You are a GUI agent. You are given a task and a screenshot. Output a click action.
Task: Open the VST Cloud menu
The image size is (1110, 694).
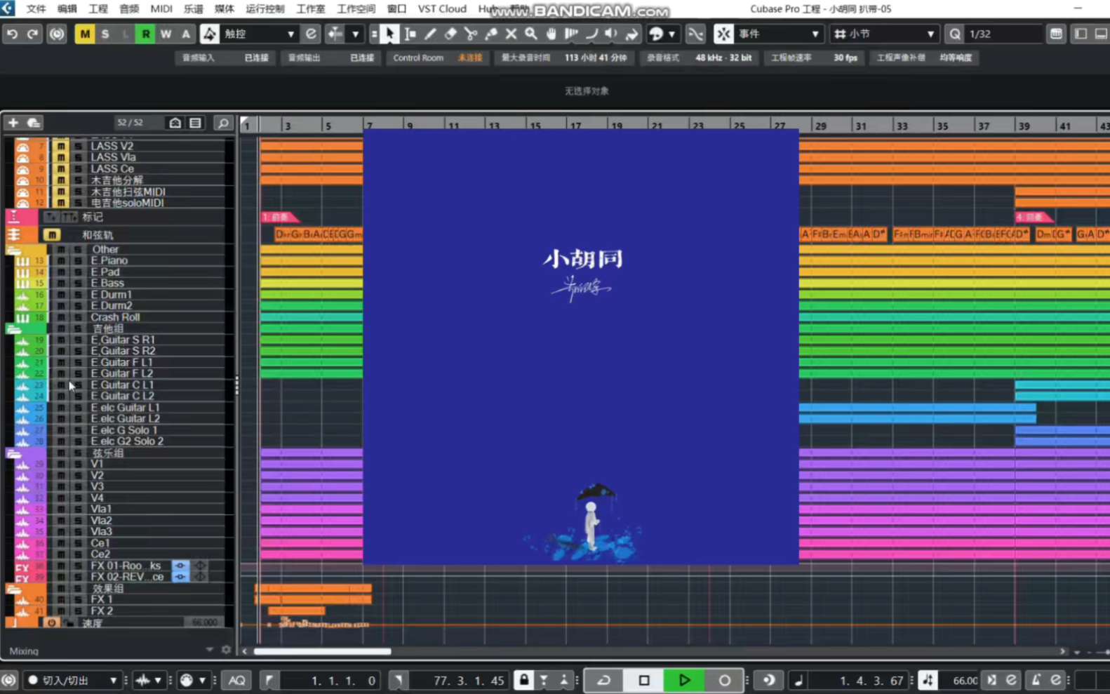click(442, 8)
